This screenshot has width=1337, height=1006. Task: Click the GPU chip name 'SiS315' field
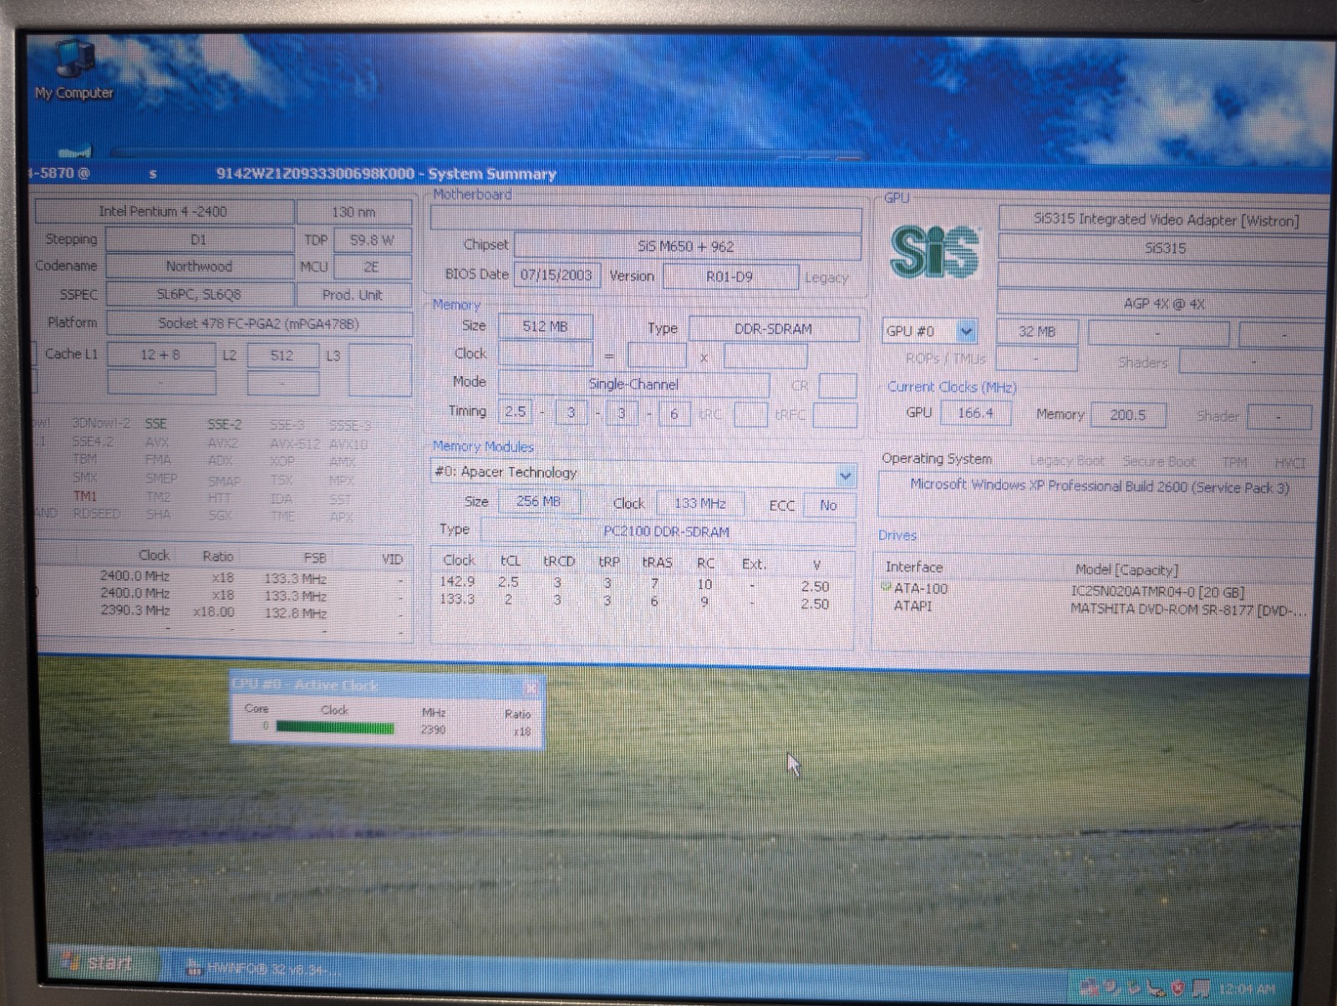click(x=1165, y=248)
